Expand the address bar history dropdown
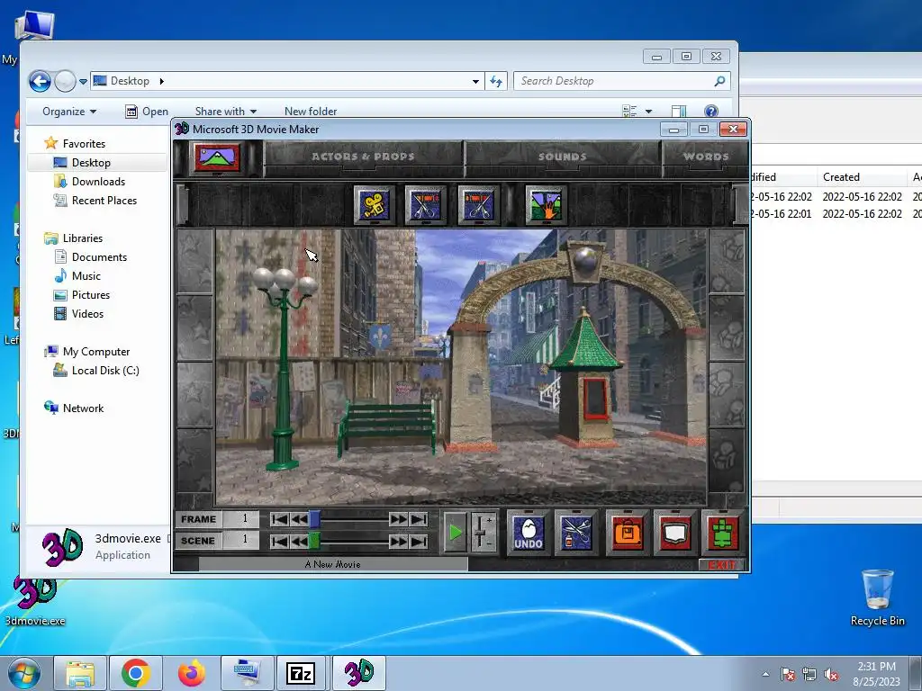 click(475, 82)
